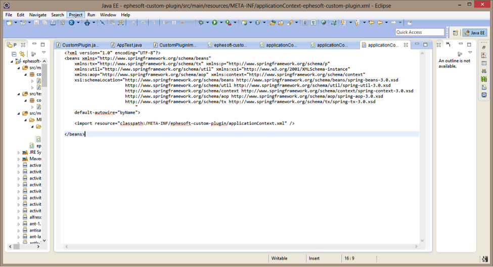Click Collapse All in Package Explorer
The image size is (493, 267).
tap(14, 54)
